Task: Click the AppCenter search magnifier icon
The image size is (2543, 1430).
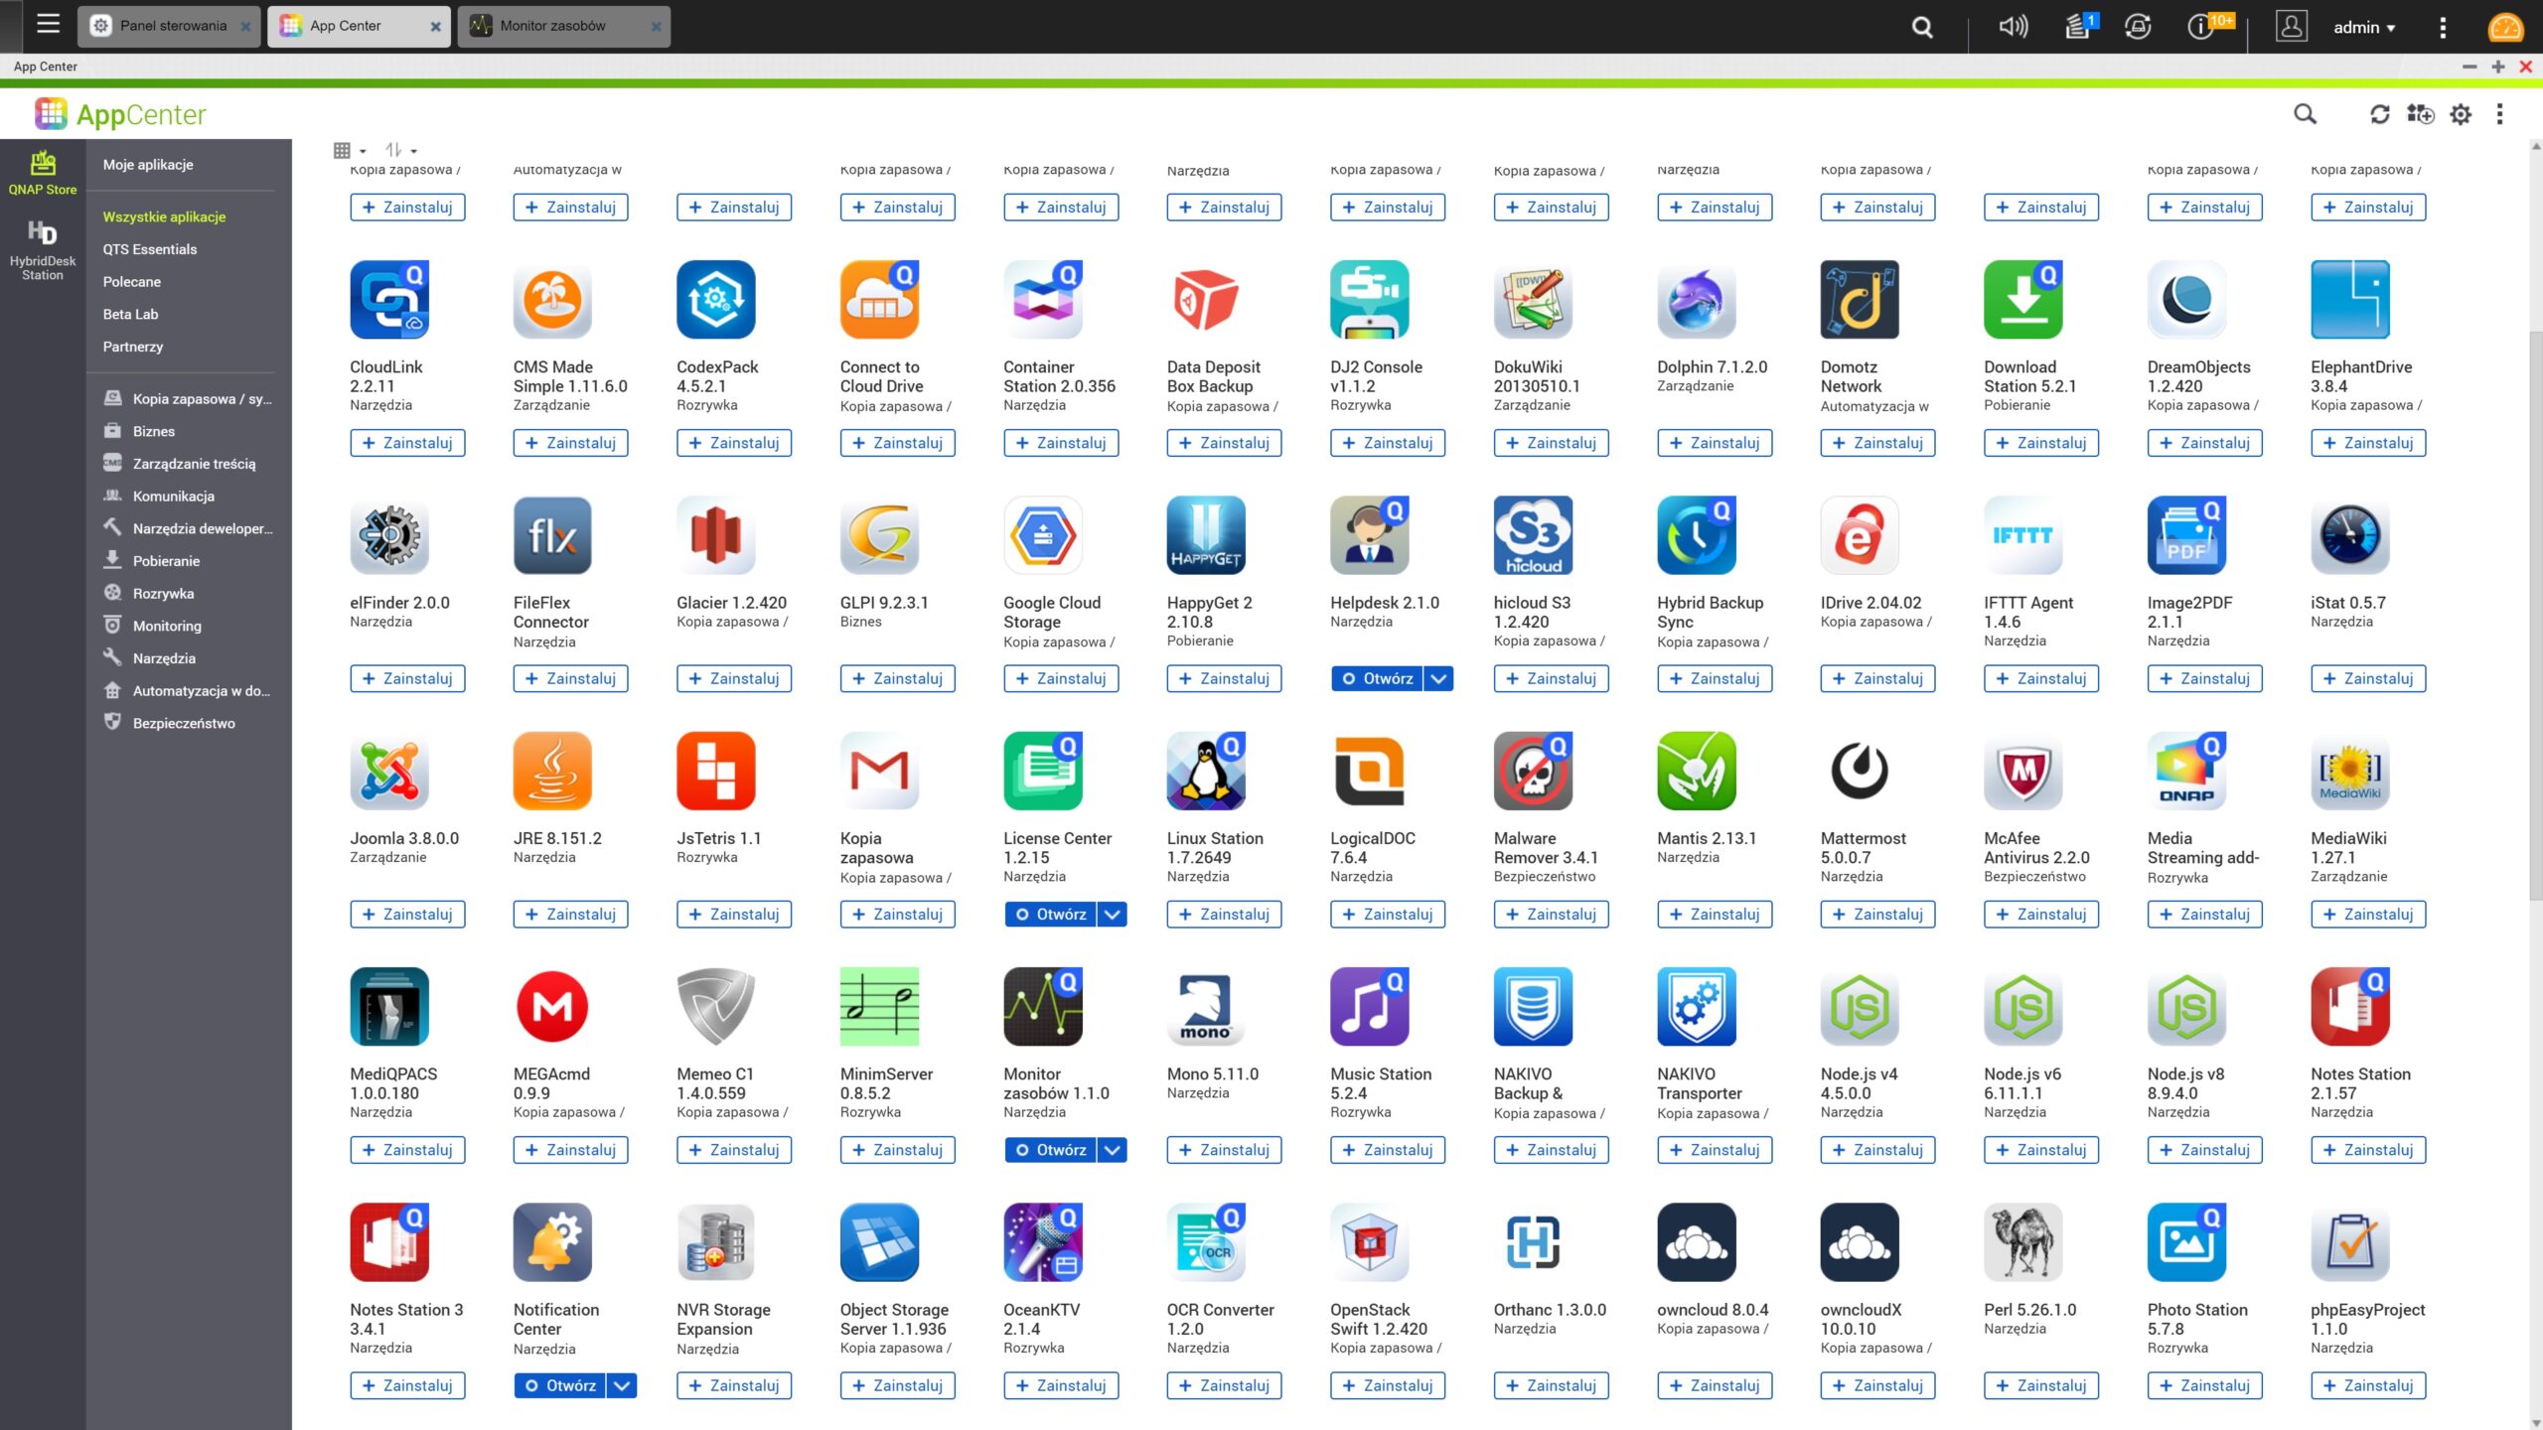Action: [2305, 114]
